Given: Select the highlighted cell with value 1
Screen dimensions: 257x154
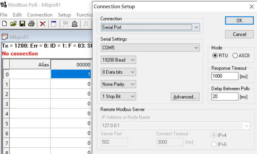Looking at the screenshot, I should pyautogui.click(x=71, y=74).
